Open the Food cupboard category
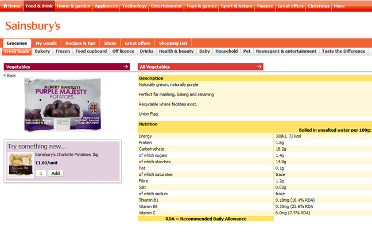Image resolution: width=372 pixels, height=232 pixels. tap(91, 51)
